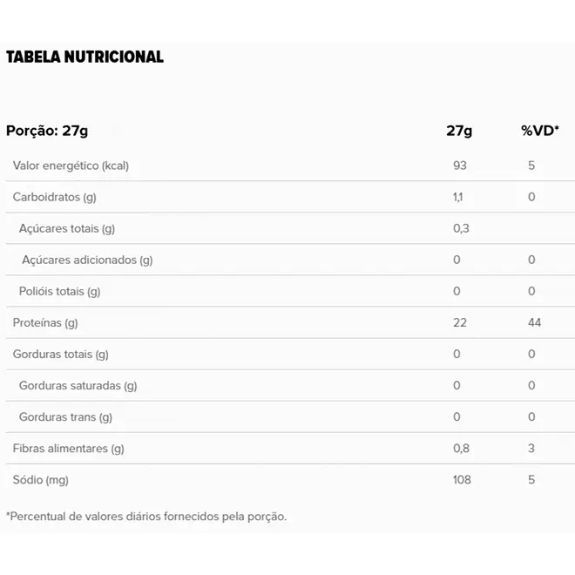Click the 1,1 carbohydrates value
This screenshot has width=575, height=575.
click(458, 197)
